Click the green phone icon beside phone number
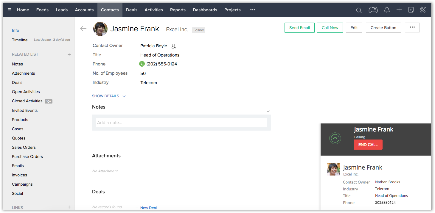The image size is (435, 213). [142, 64]
